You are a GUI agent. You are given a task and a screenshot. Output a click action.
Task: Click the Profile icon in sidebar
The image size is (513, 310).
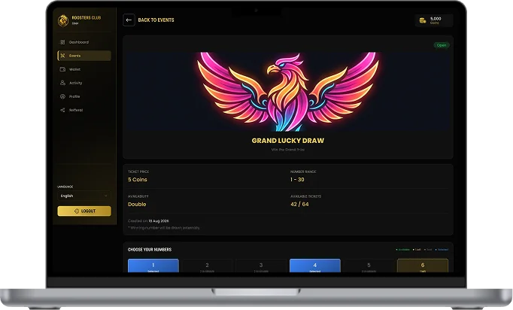62,96
